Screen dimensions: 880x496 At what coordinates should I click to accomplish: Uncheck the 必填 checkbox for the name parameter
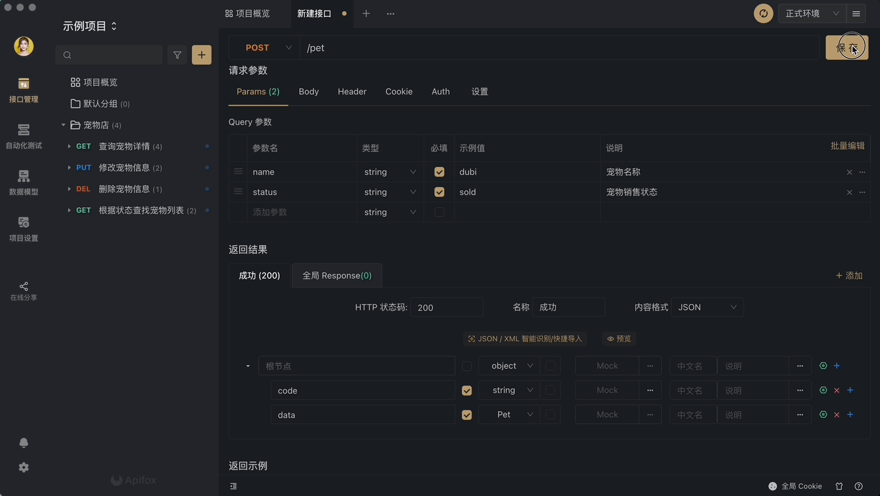tap(439, 172)
